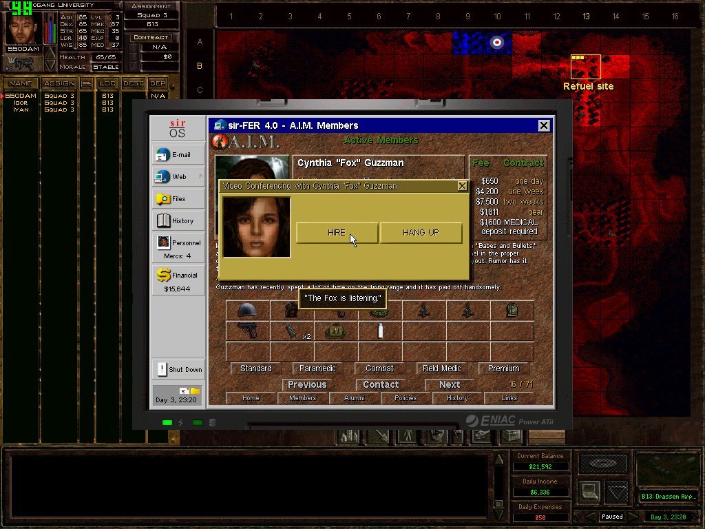This screenshot has width=705, height=529.
Task: Select the Standard gear kit
Action: (255, 369)
